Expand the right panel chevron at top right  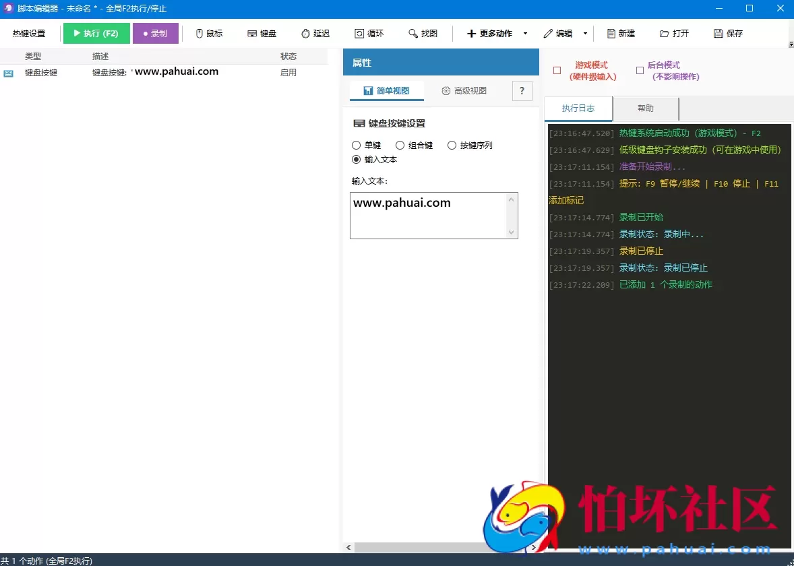[x=790, y=44]
